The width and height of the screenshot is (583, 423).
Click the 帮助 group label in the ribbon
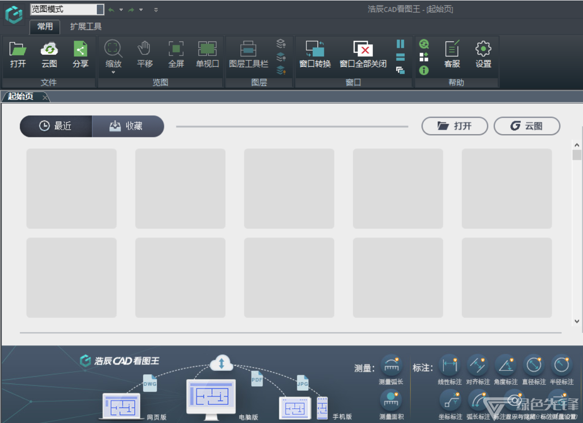[456, 82]
